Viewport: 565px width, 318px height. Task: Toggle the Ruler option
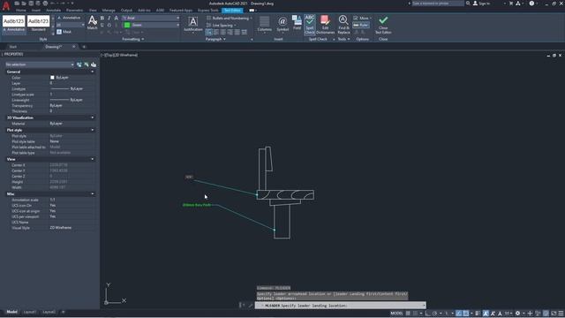[x=361, y=26]
